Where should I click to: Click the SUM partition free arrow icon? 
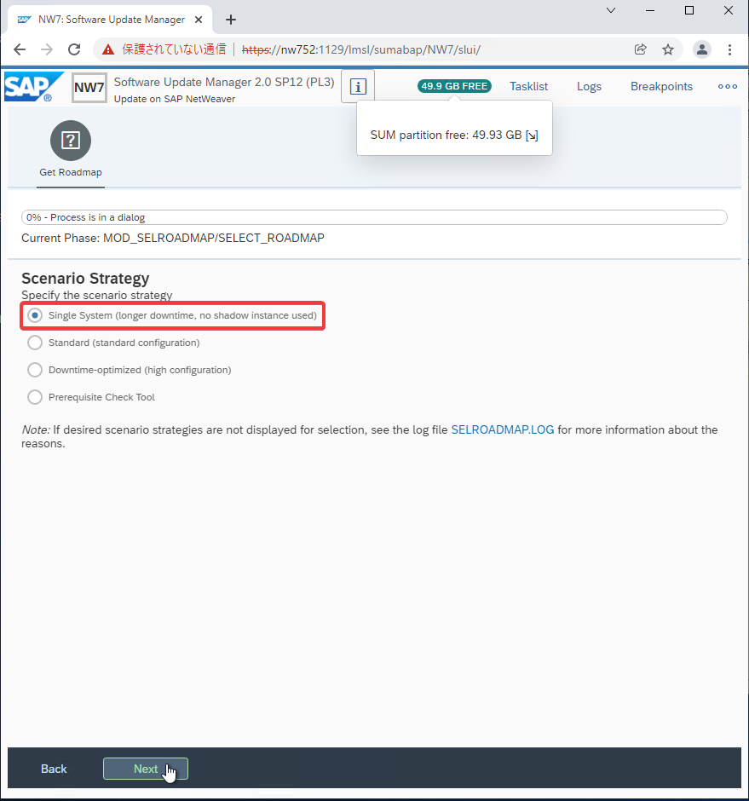(x=532, y=135)
